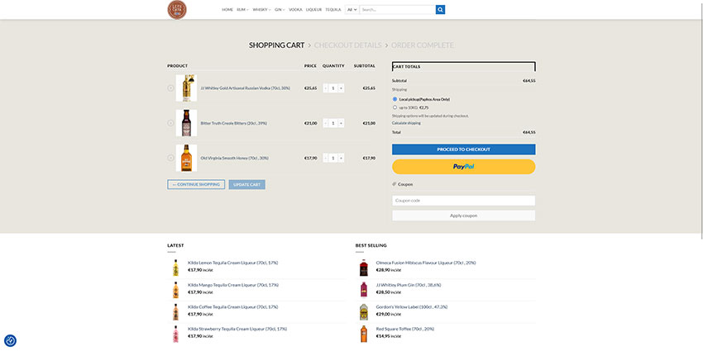
Task: Expand the WHISKY menu dropdown
Action: pos(261,10)
